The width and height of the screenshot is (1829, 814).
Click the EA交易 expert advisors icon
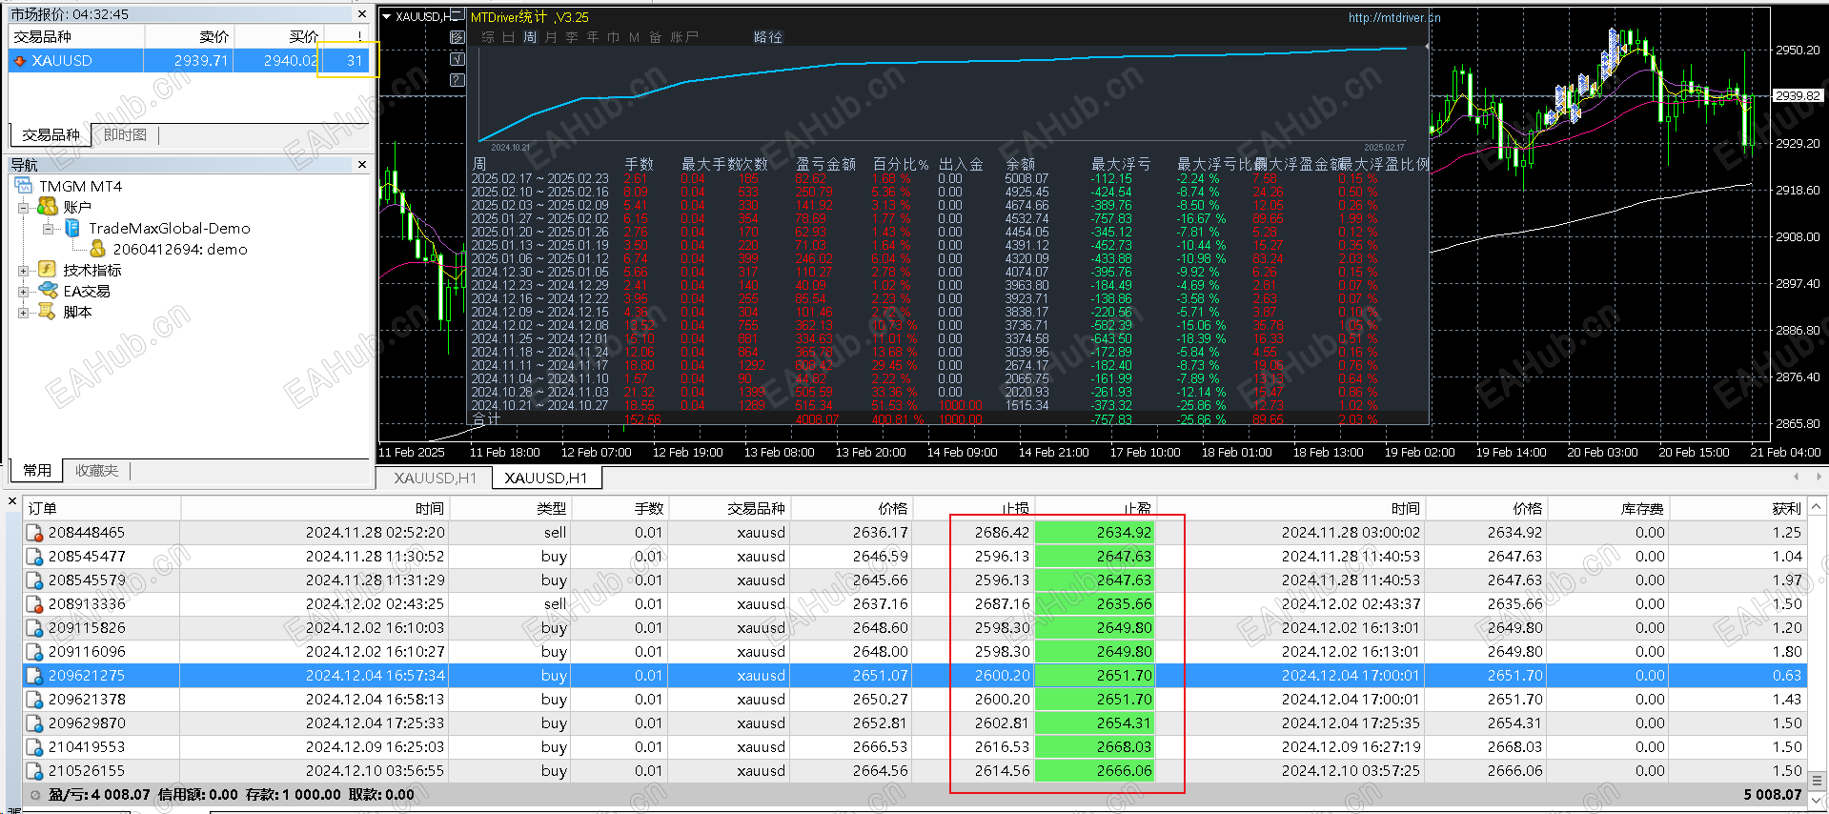[x=48, y=291]
